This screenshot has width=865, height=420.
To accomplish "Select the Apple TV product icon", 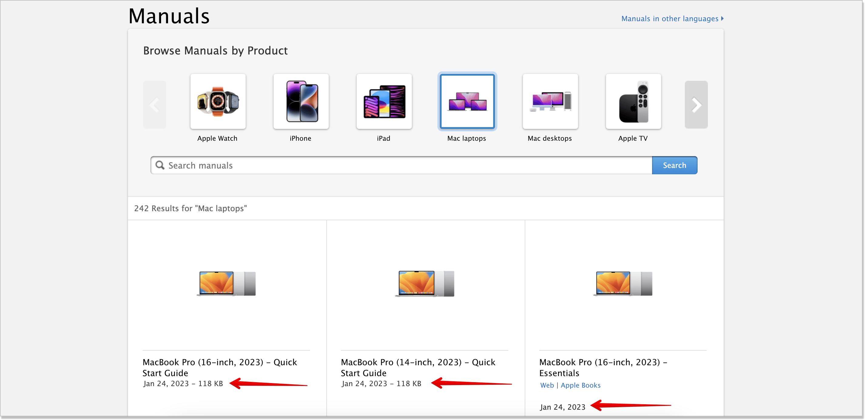I will (x=633, y=101).
